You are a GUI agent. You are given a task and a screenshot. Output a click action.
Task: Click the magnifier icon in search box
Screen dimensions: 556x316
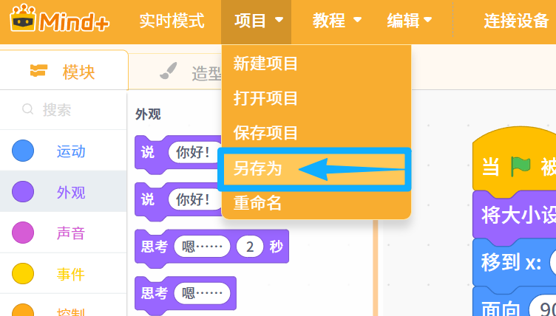(x=27, y=109)
